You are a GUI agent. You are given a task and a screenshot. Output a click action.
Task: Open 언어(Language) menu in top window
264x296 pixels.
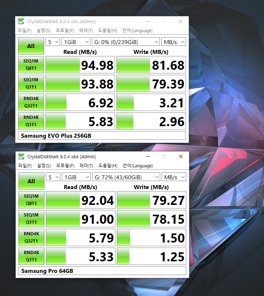tap(137, 31)
